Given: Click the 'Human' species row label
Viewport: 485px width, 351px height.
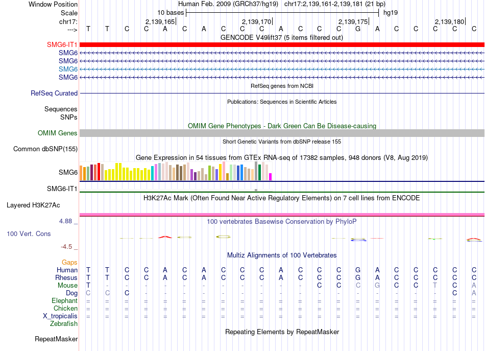Looking at the screenshot, I should tap(67, 270).
